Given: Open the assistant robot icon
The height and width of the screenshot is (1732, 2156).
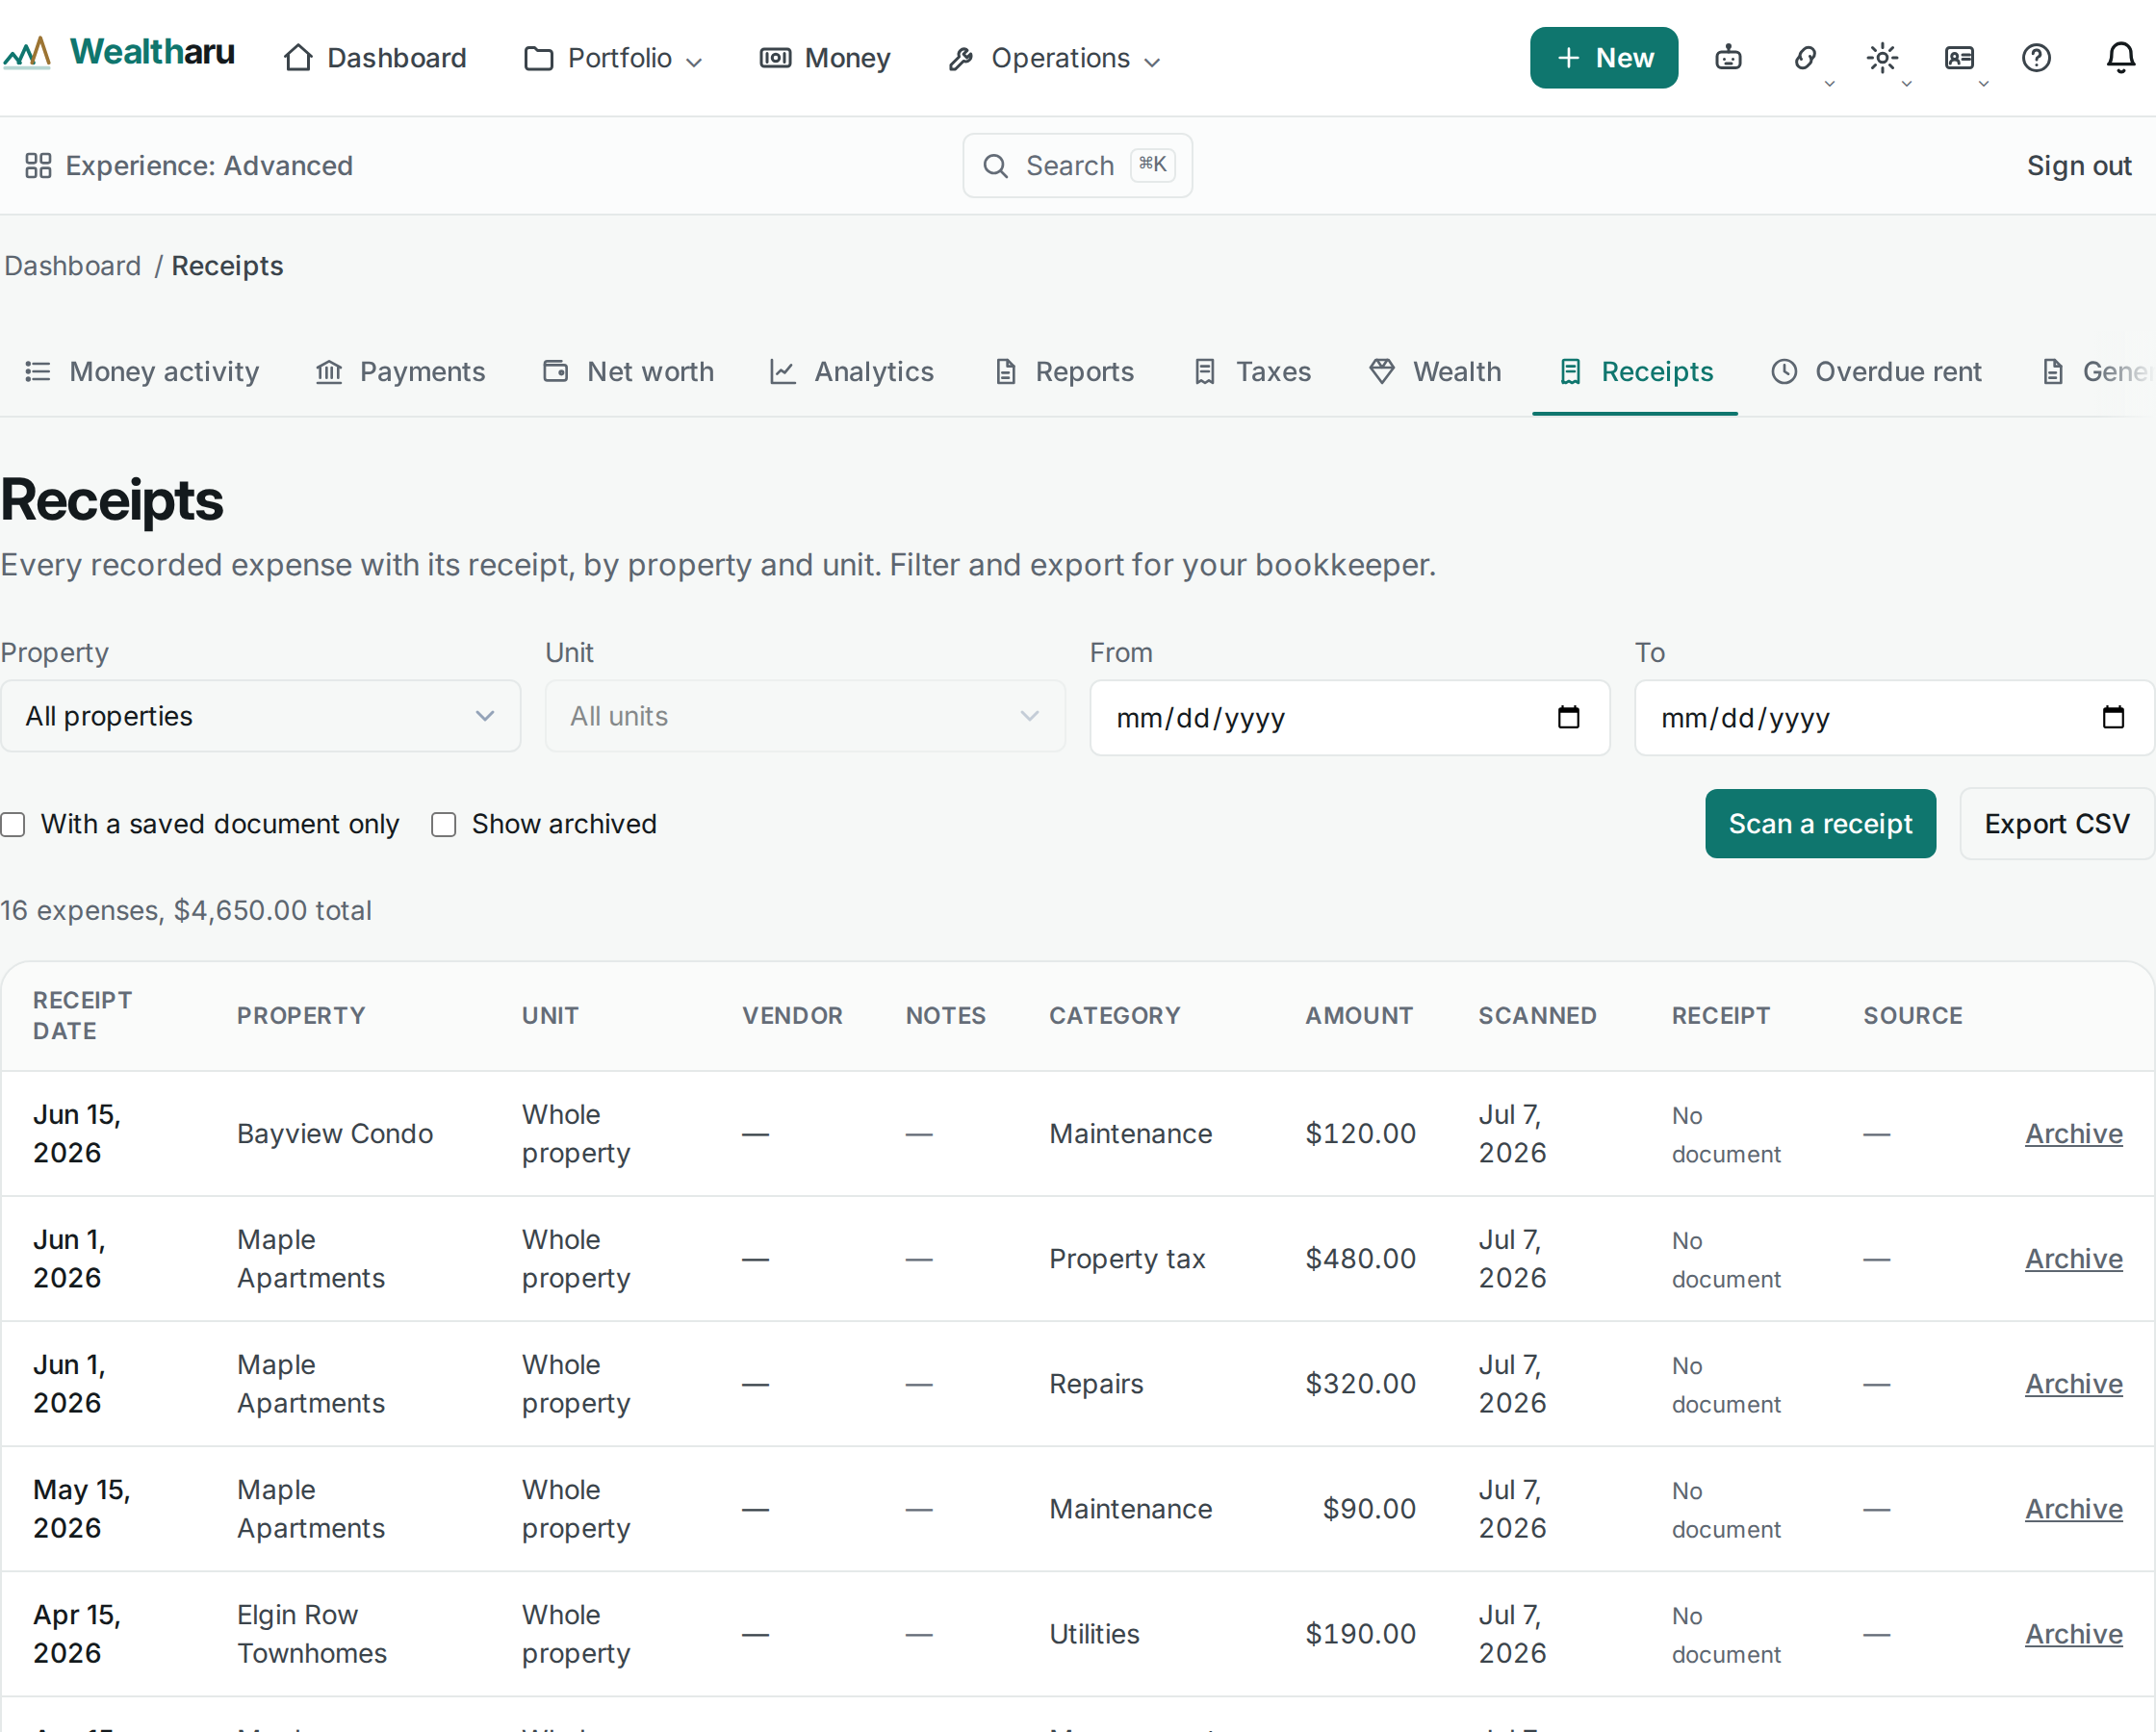Looking at the screenshot, I should pos(1728,58).
